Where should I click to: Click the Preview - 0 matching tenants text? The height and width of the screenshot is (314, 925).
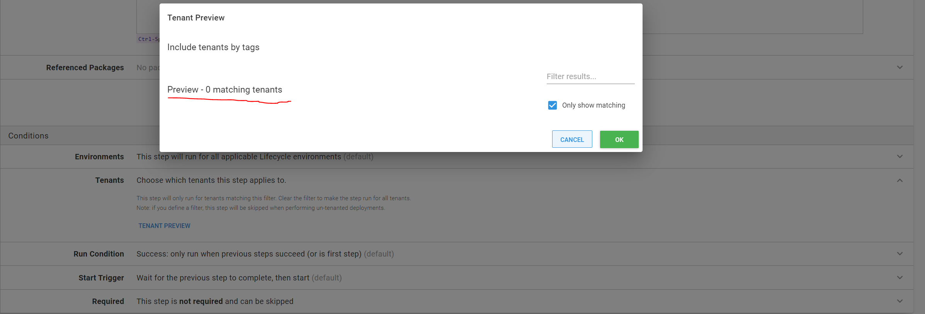[224, 89]
